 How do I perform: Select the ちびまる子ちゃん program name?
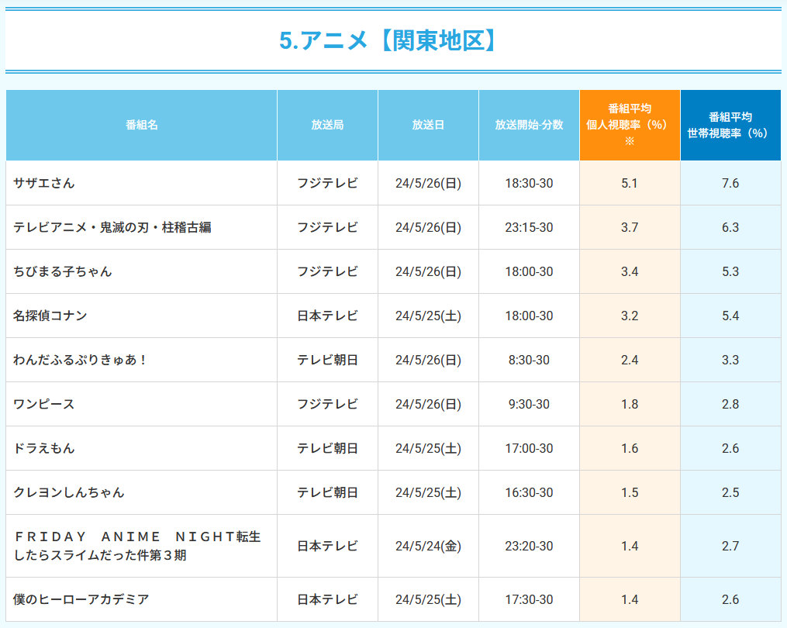(x=63, y=271)
